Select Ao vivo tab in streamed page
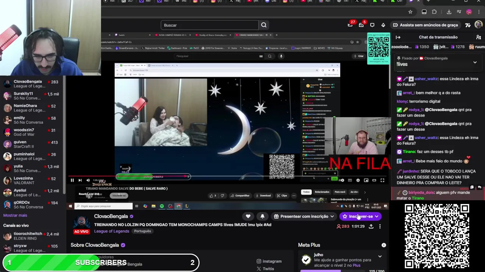Image resolution: width=485 pixels, height=272 pixels. pyautogui.click(x=354, y=192)
